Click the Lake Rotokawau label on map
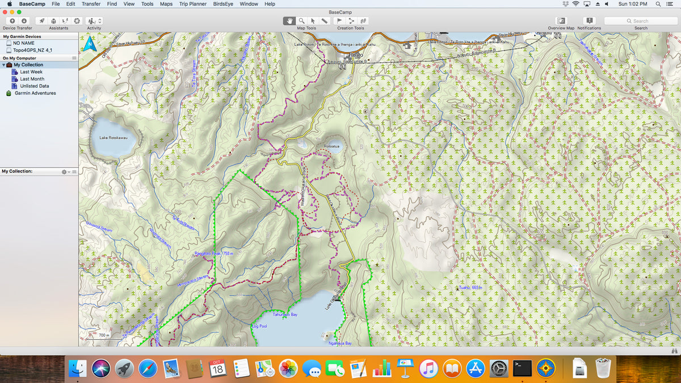Viewport: 681px width, 383px height. click(112, 138)
